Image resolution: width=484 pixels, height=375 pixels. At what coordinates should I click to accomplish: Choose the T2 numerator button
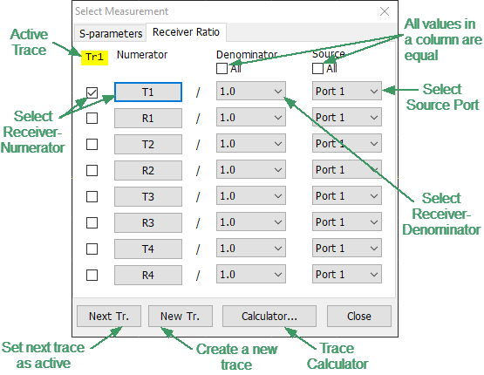(x=148, y=145)
